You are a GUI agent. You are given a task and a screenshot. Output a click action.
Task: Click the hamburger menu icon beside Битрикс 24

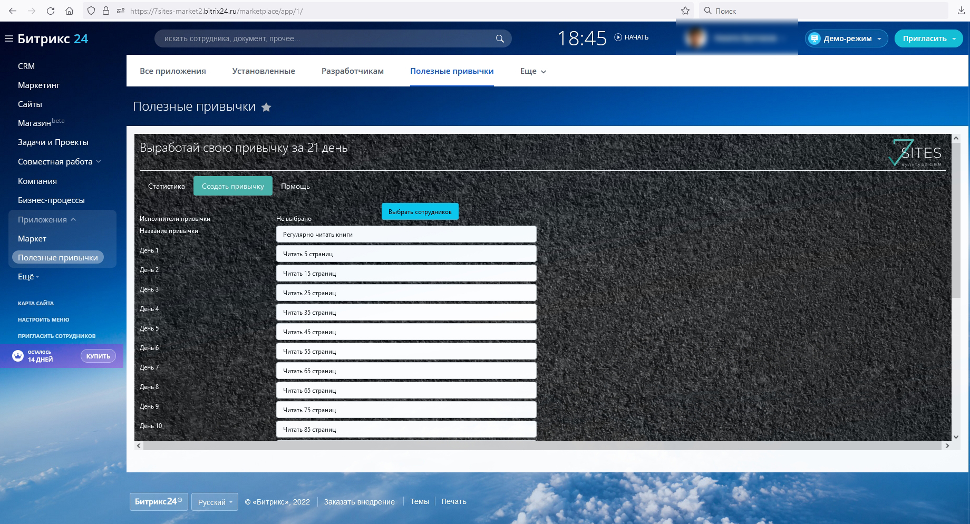click(x=8, y=38)
